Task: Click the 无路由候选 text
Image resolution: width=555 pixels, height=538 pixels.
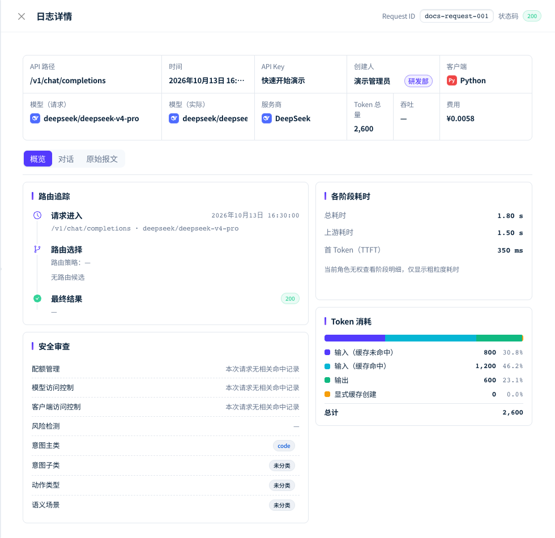Action: (67, 277)
